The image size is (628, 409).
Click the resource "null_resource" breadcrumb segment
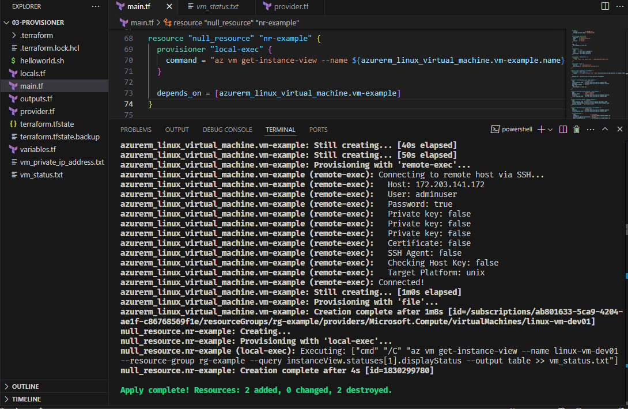click(236, 23)
